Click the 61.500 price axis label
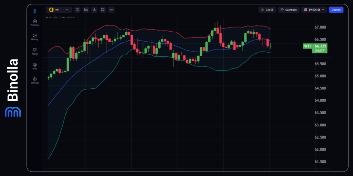 point(320,162)
